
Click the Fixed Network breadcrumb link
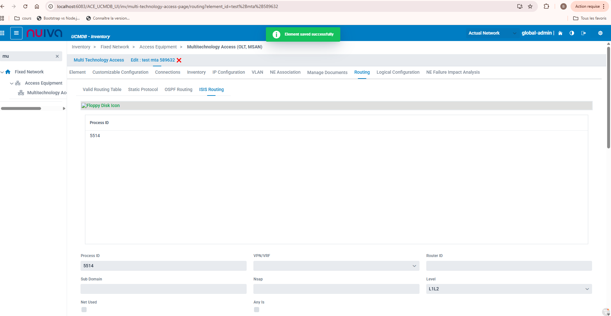point(115,47)
